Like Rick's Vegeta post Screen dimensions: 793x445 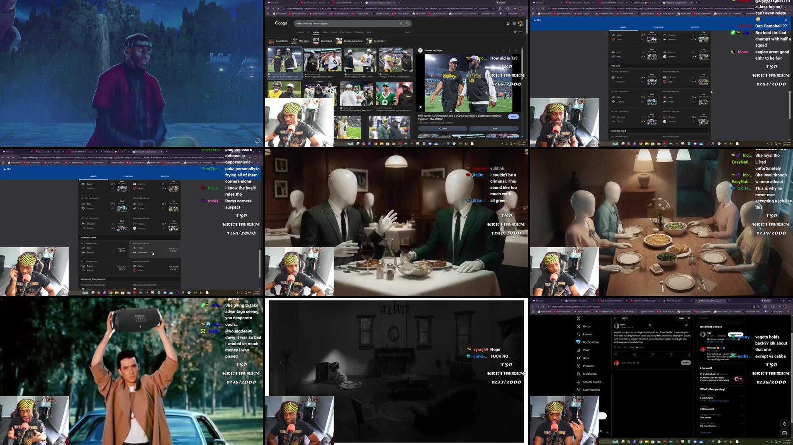coord(653,355)
